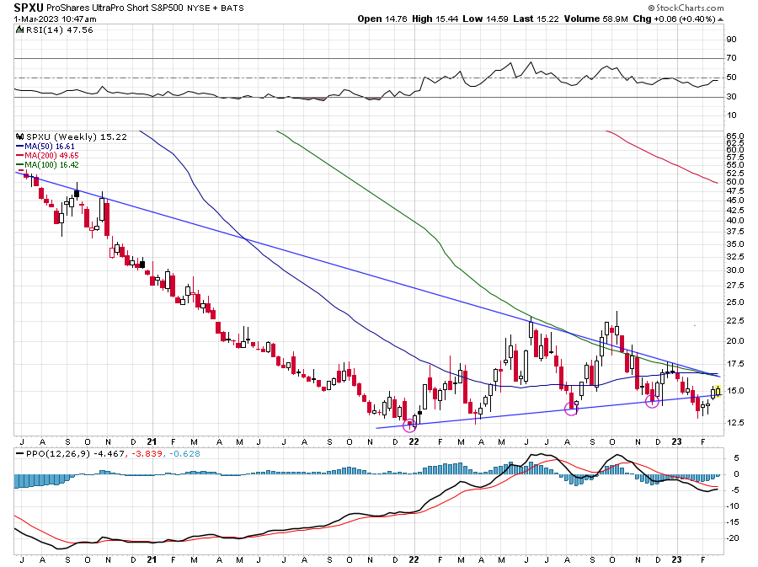Image resolution: width=758 pixels, height=567 pixels.
Task: Click the price axis label 30.0
Action: pos(734,270)
